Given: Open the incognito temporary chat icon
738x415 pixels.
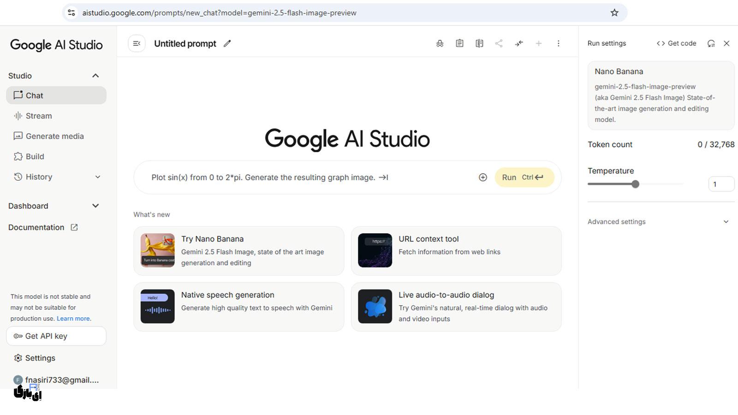Looking at the screenshot, I should click(x=440, y=44).
